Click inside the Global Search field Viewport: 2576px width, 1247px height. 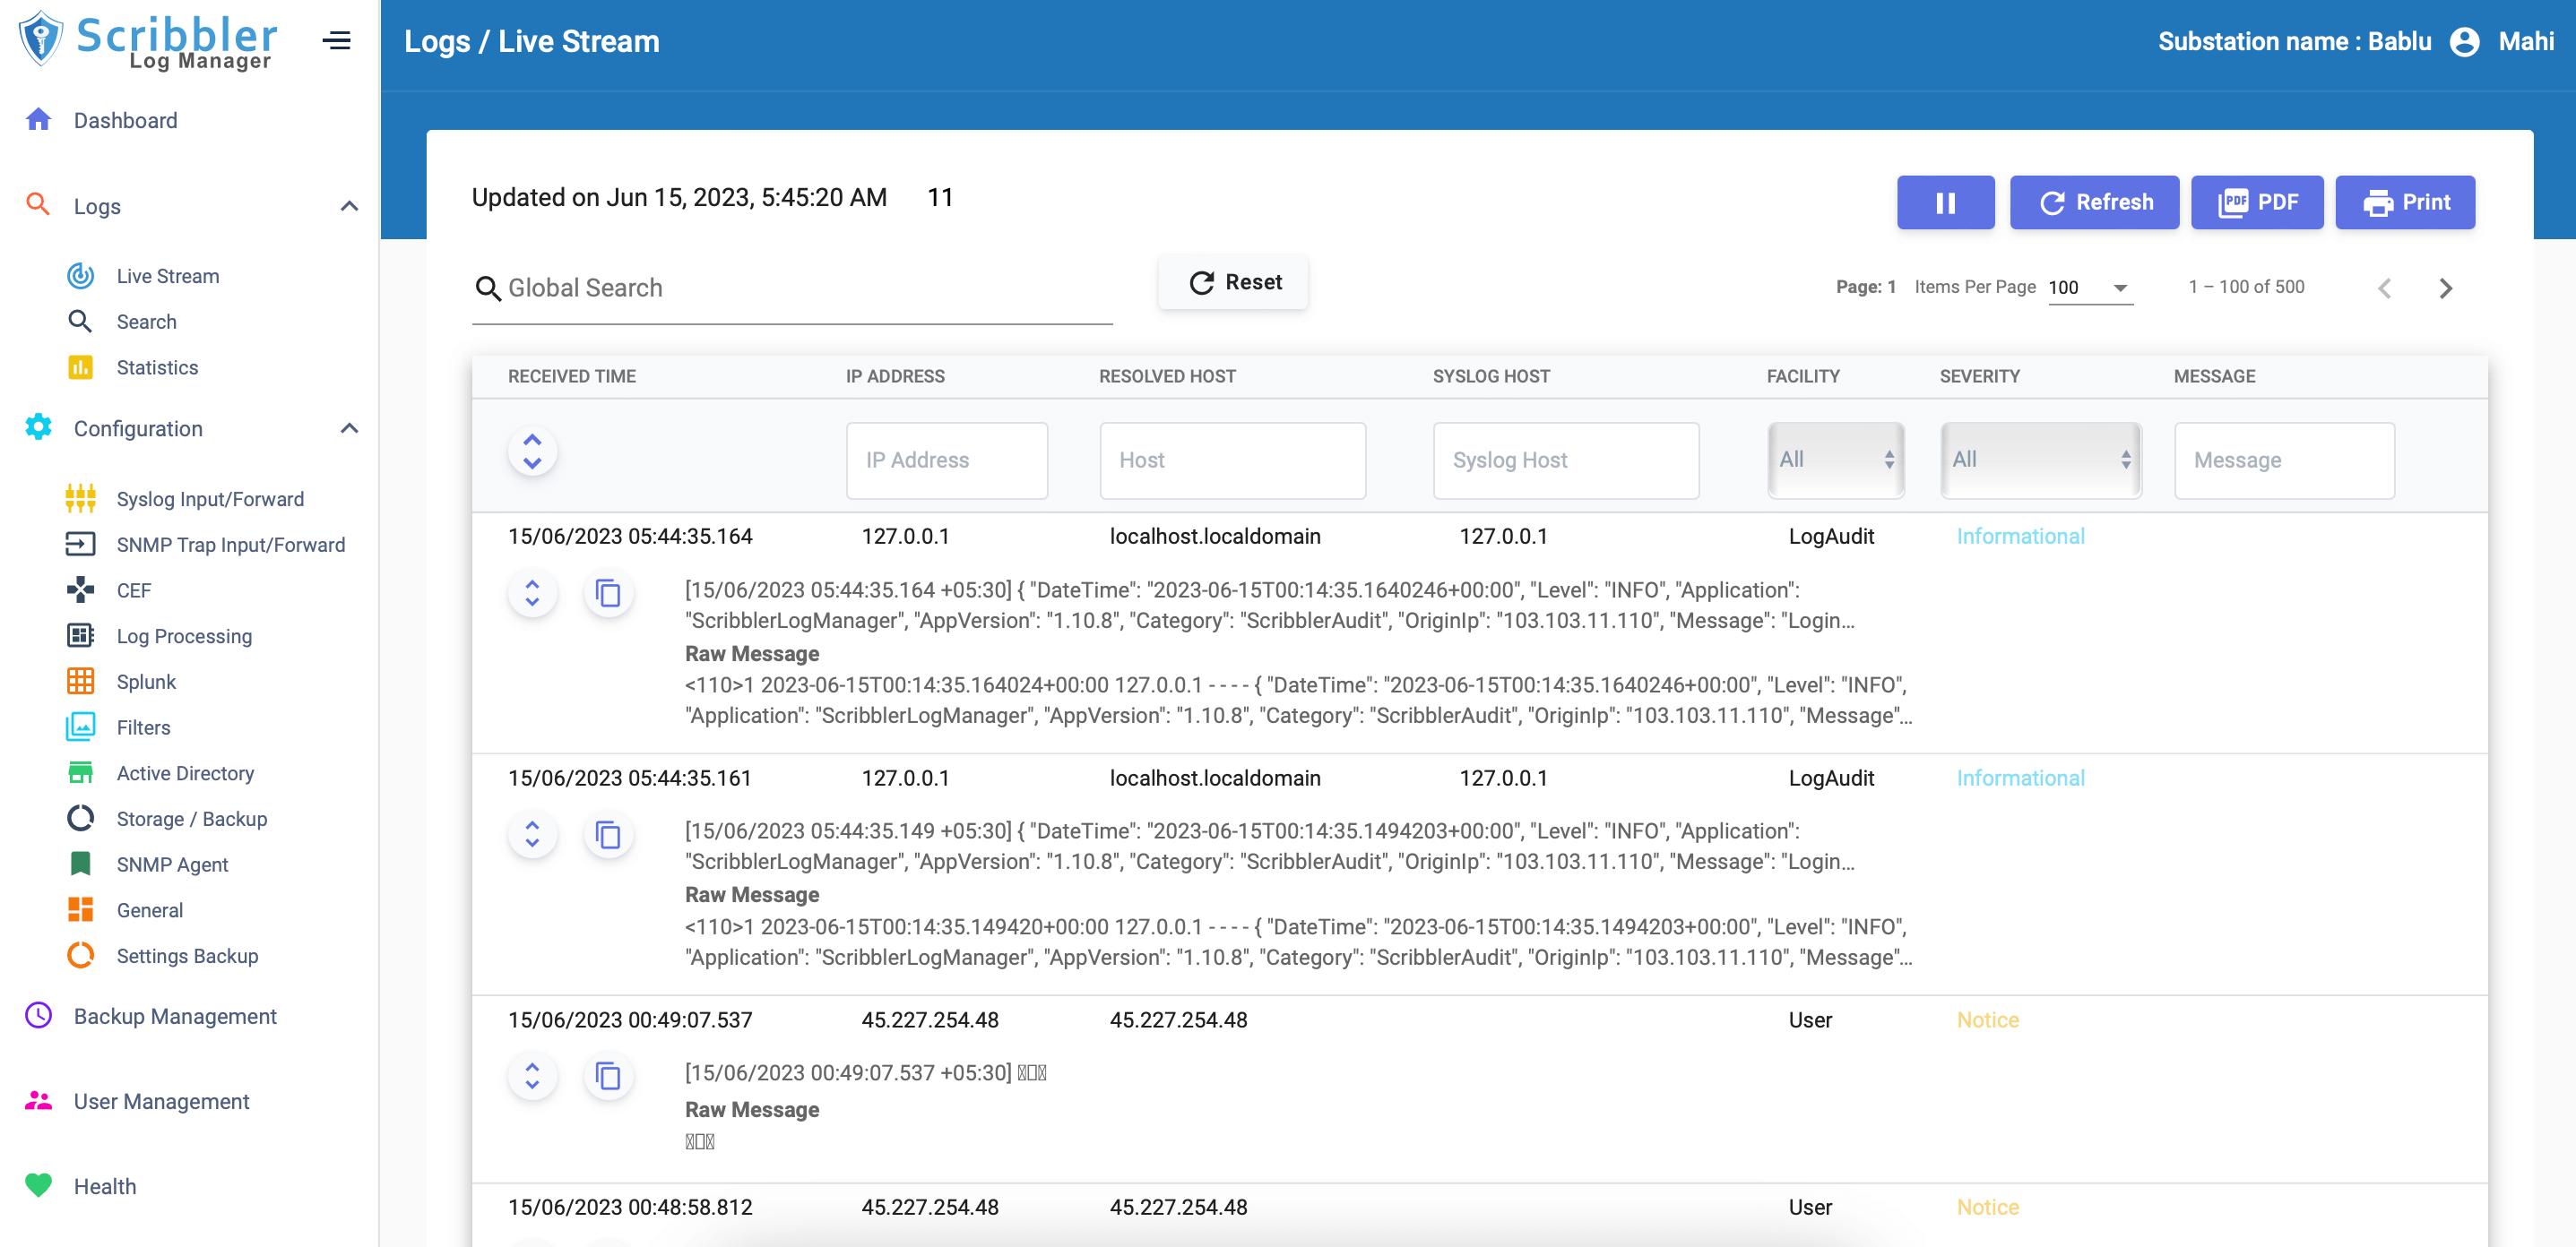pyautogui.click(x=790, y=288)
